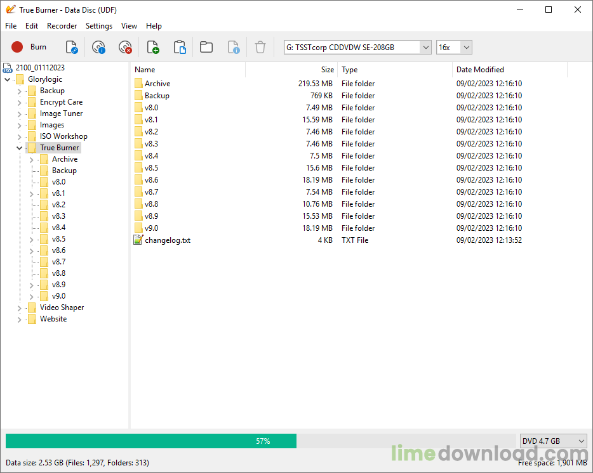Screen dimensions: 593x473
Task: Click the file properties toolbar icon
Action: [x=234, y=47]
